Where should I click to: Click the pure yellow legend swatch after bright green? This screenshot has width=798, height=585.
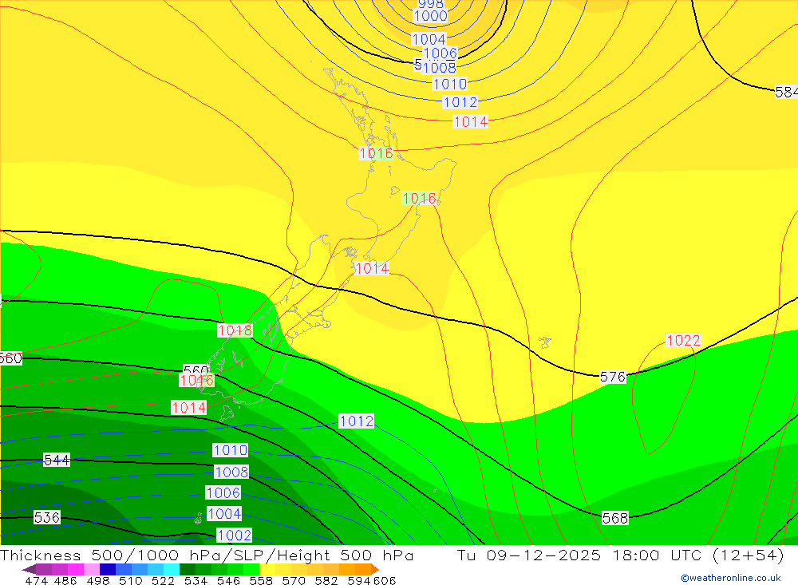(x=267, y=569)
